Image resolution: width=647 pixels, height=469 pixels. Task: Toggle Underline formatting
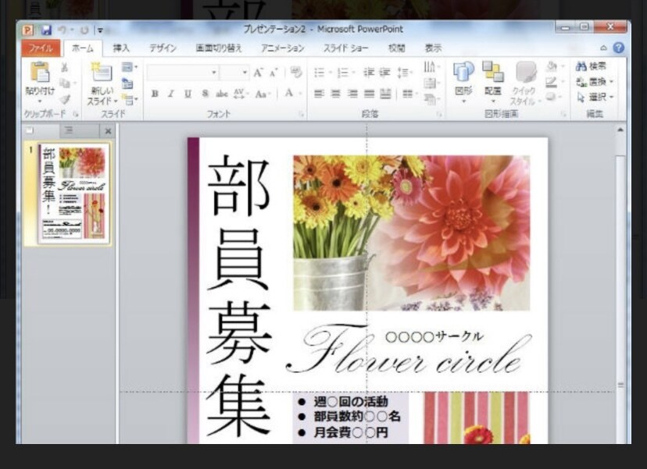click(x=188, y=94)
